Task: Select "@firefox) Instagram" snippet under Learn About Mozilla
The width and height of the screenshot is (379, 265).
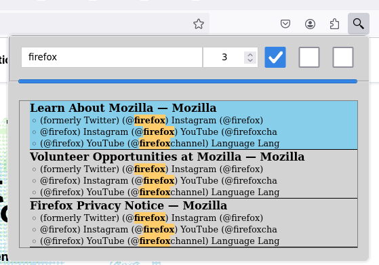Action: coord(159,132)
